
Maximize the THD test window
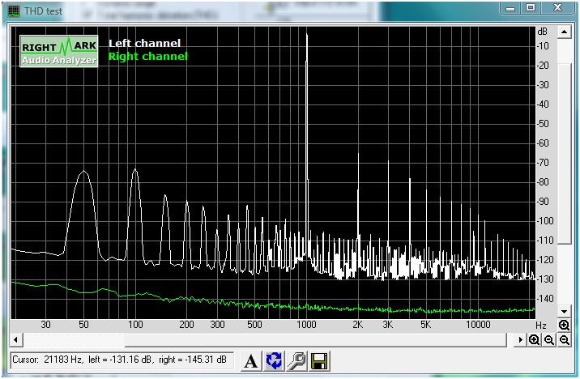pos(531,7)
